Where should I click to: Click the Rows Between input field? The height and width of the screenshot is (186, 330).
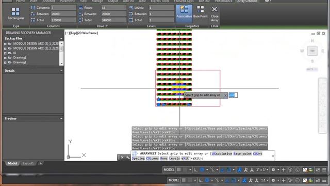pos(113,14)
